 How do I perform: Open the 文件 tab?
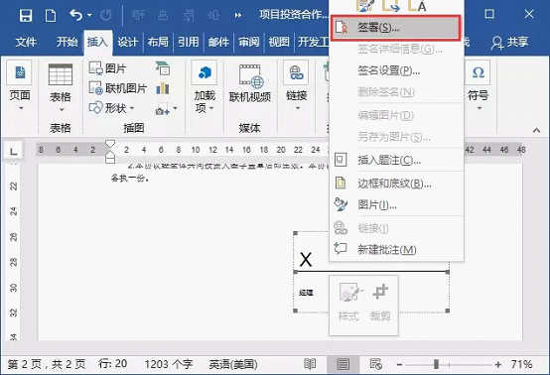tap(26, 42)
